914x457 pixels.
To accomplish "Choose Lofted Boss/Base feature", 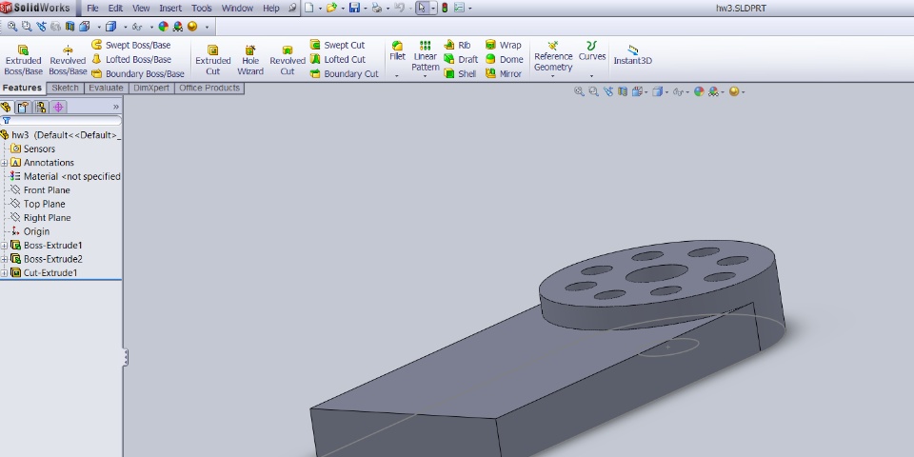I will [131, 59].
